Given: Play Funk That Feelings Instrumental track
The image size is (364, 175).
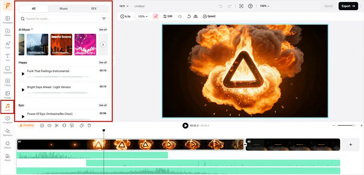Looking at the screenshot, I should [23, 74].
